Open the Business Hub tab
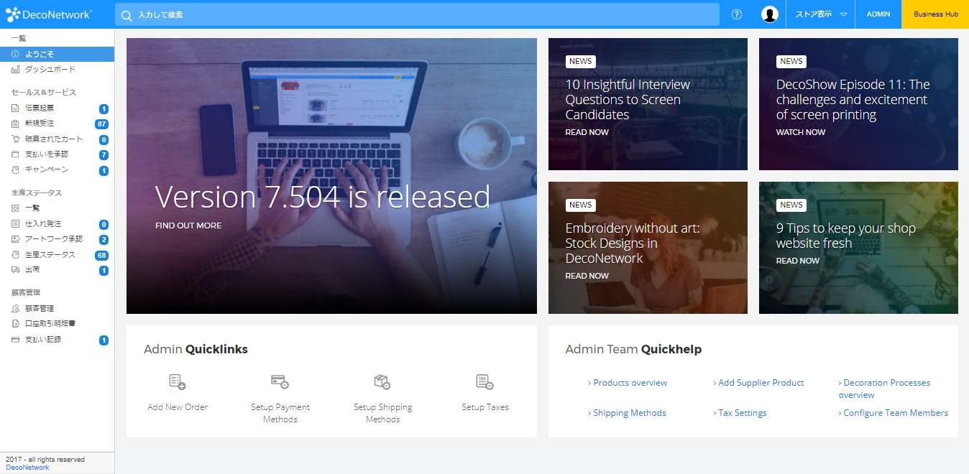This screenshot has height=474, width=969. point(935,14)
